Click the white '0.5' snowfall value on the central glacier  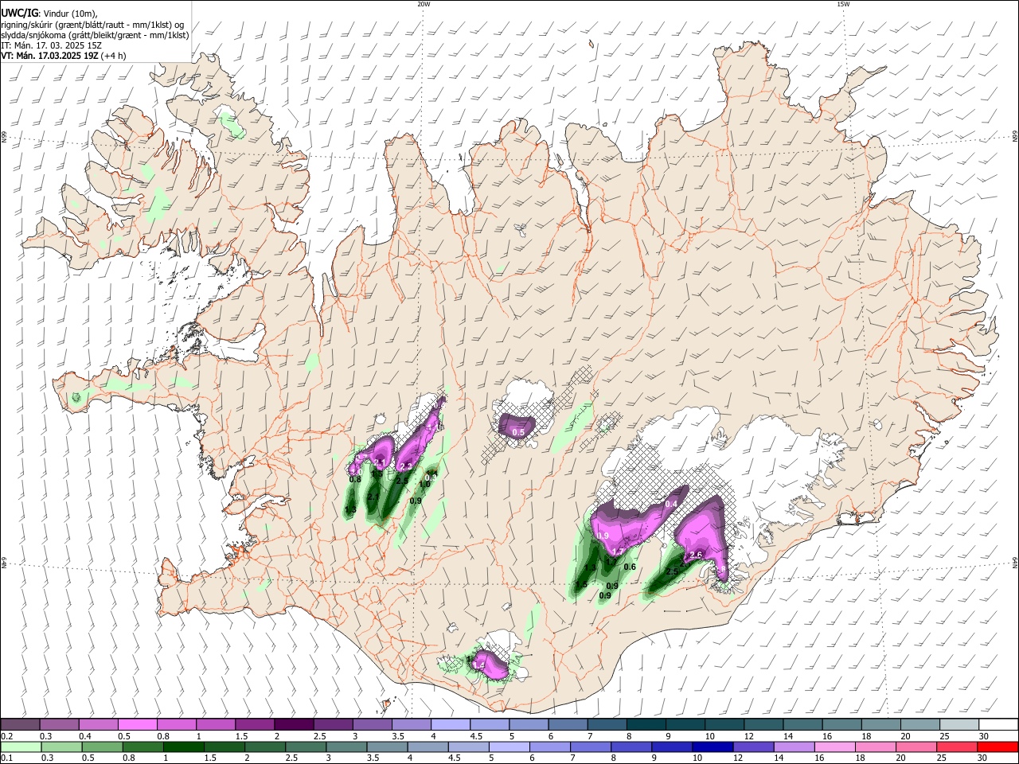(x=518, y=432)
